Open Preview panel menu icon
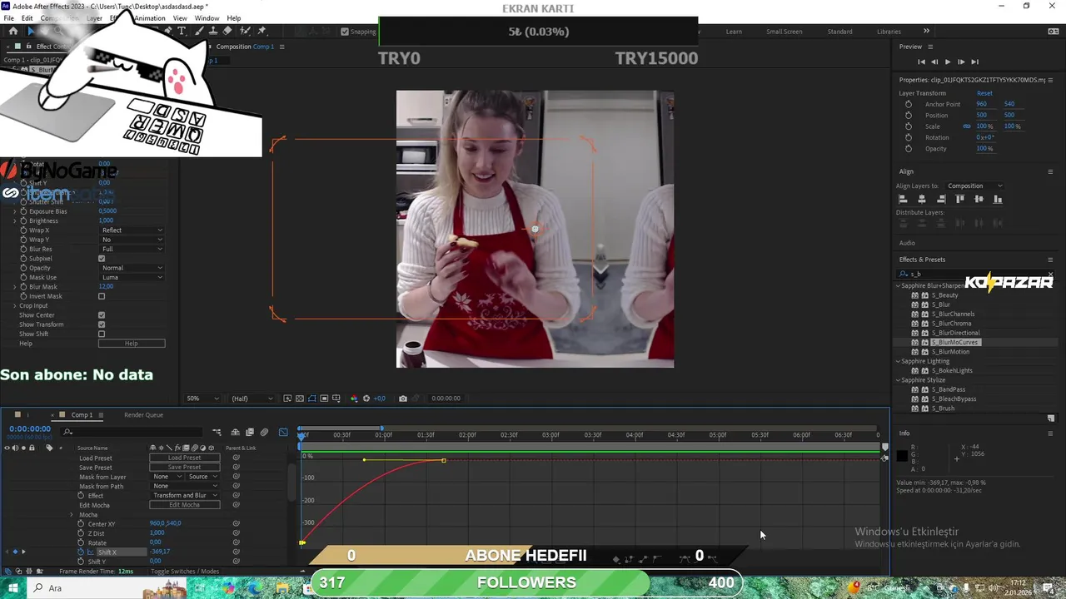The height and width of the screenshot is (599, 1066). pyautogui.click(x=930, y=47)
